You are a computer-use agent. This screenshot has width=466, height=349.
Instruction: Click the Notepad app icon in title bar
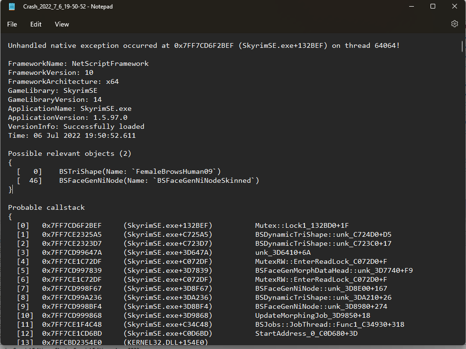tap(11, 7)
